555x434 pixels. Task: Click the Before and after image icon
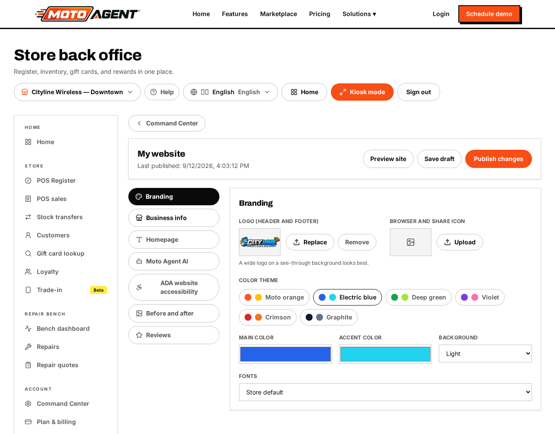(139, 313)
